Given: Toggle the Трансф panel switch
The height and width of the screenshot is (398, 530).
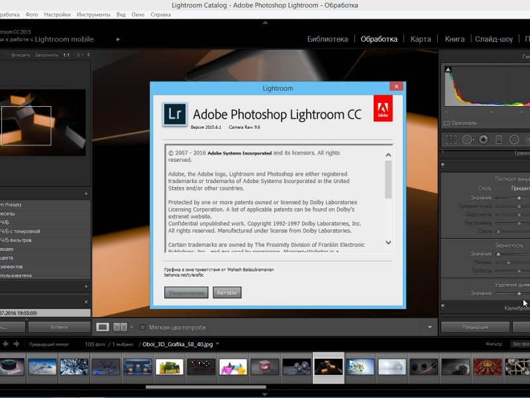Looking at the screenshot, I should (443, 153).
